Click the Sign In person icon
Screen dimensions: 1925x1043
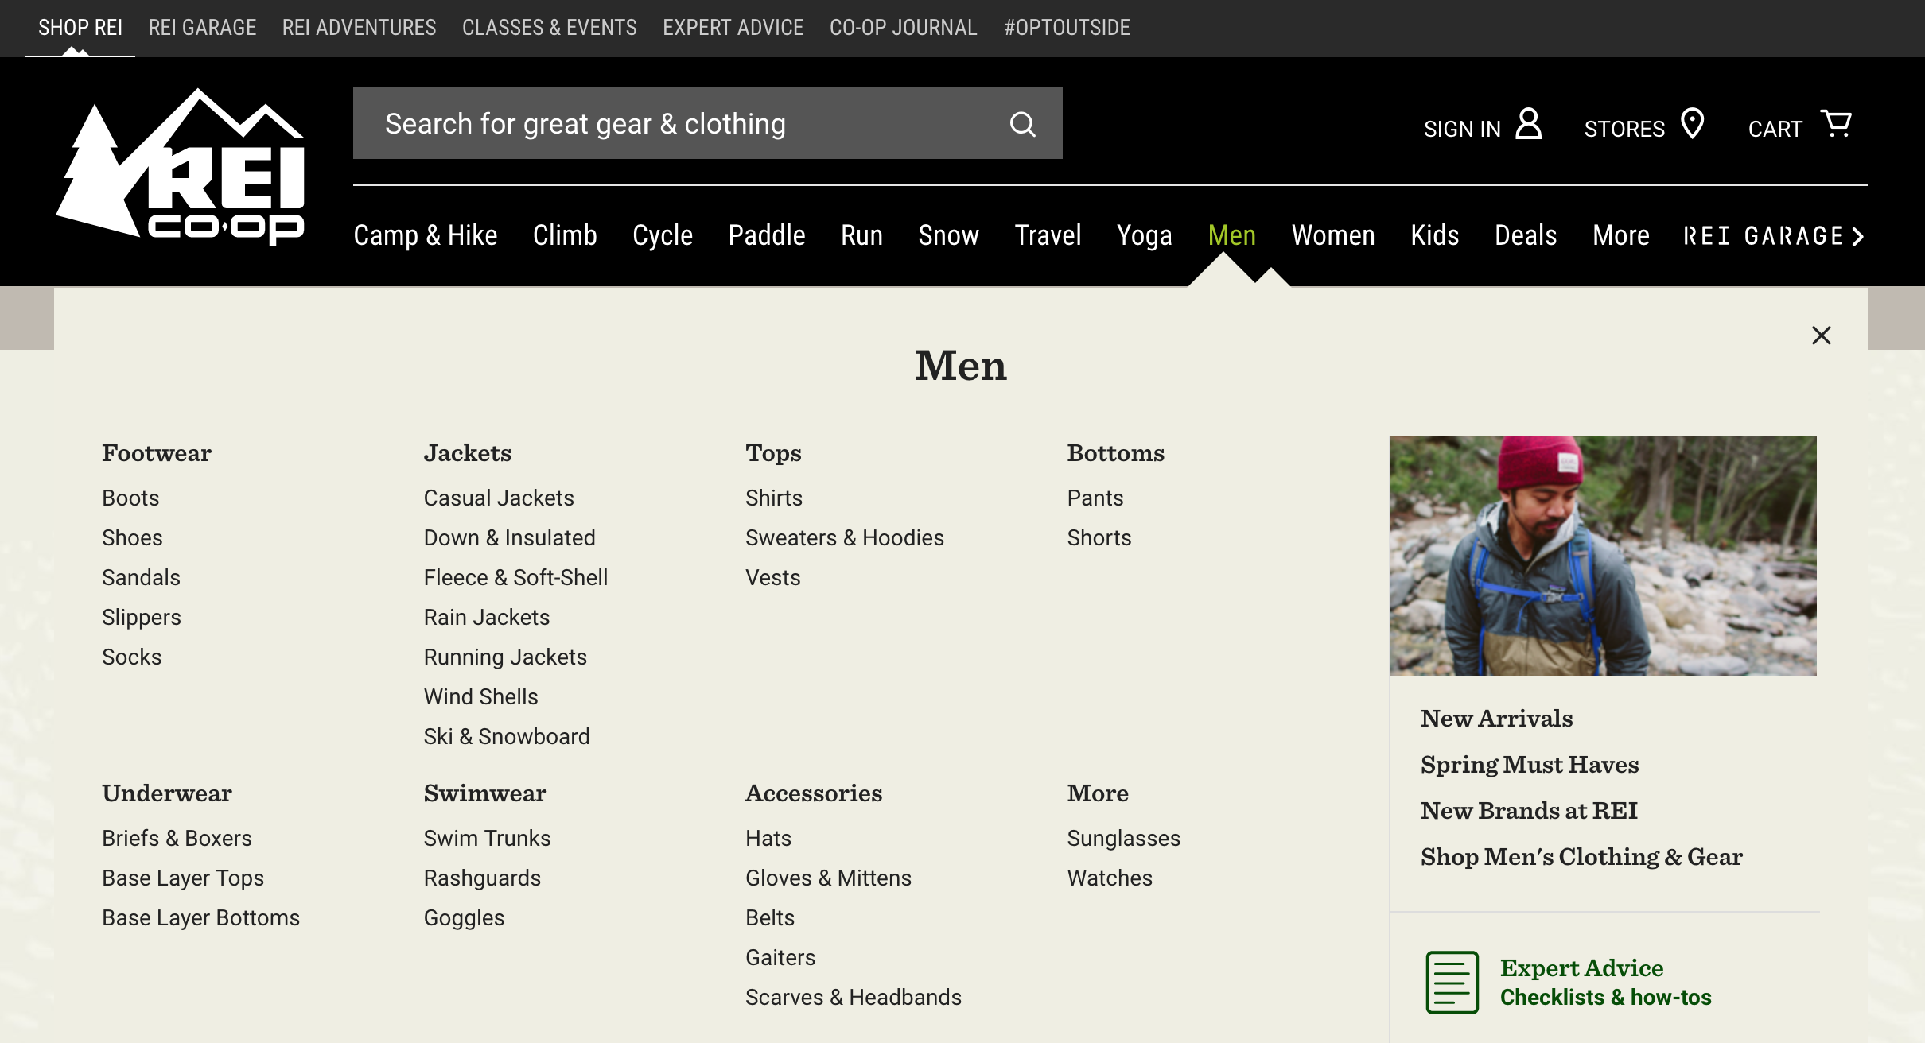(x=1529, y=124)
